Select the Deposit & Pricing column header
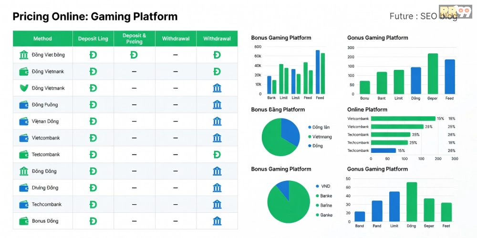This screenshot has height=238, width=477. click(135, 39)
